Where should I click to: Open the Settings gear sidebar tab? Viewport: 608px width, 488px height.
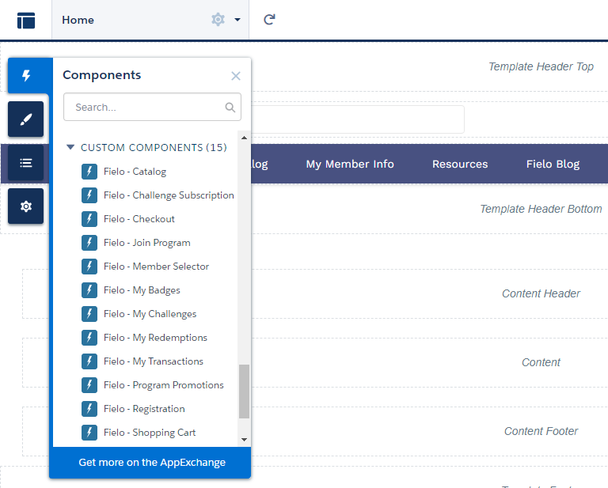tap(25, 206)
